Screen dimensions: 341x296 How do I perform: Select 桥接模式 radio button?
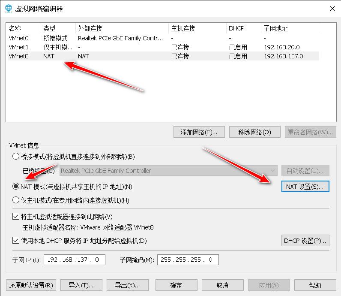click(16, 157)
